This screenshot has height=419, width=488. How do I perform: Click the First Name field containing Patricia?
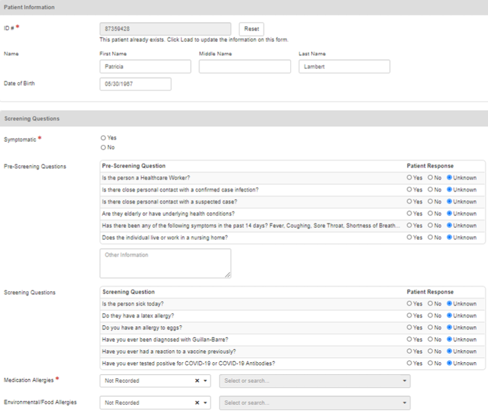click(x=145, y=67)
